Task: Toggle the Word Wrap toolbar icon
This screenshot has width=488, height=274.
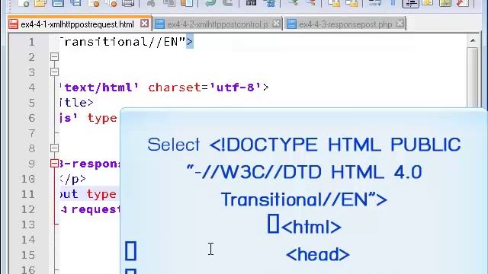Action: pyautogui.click(x=374, y=3)
